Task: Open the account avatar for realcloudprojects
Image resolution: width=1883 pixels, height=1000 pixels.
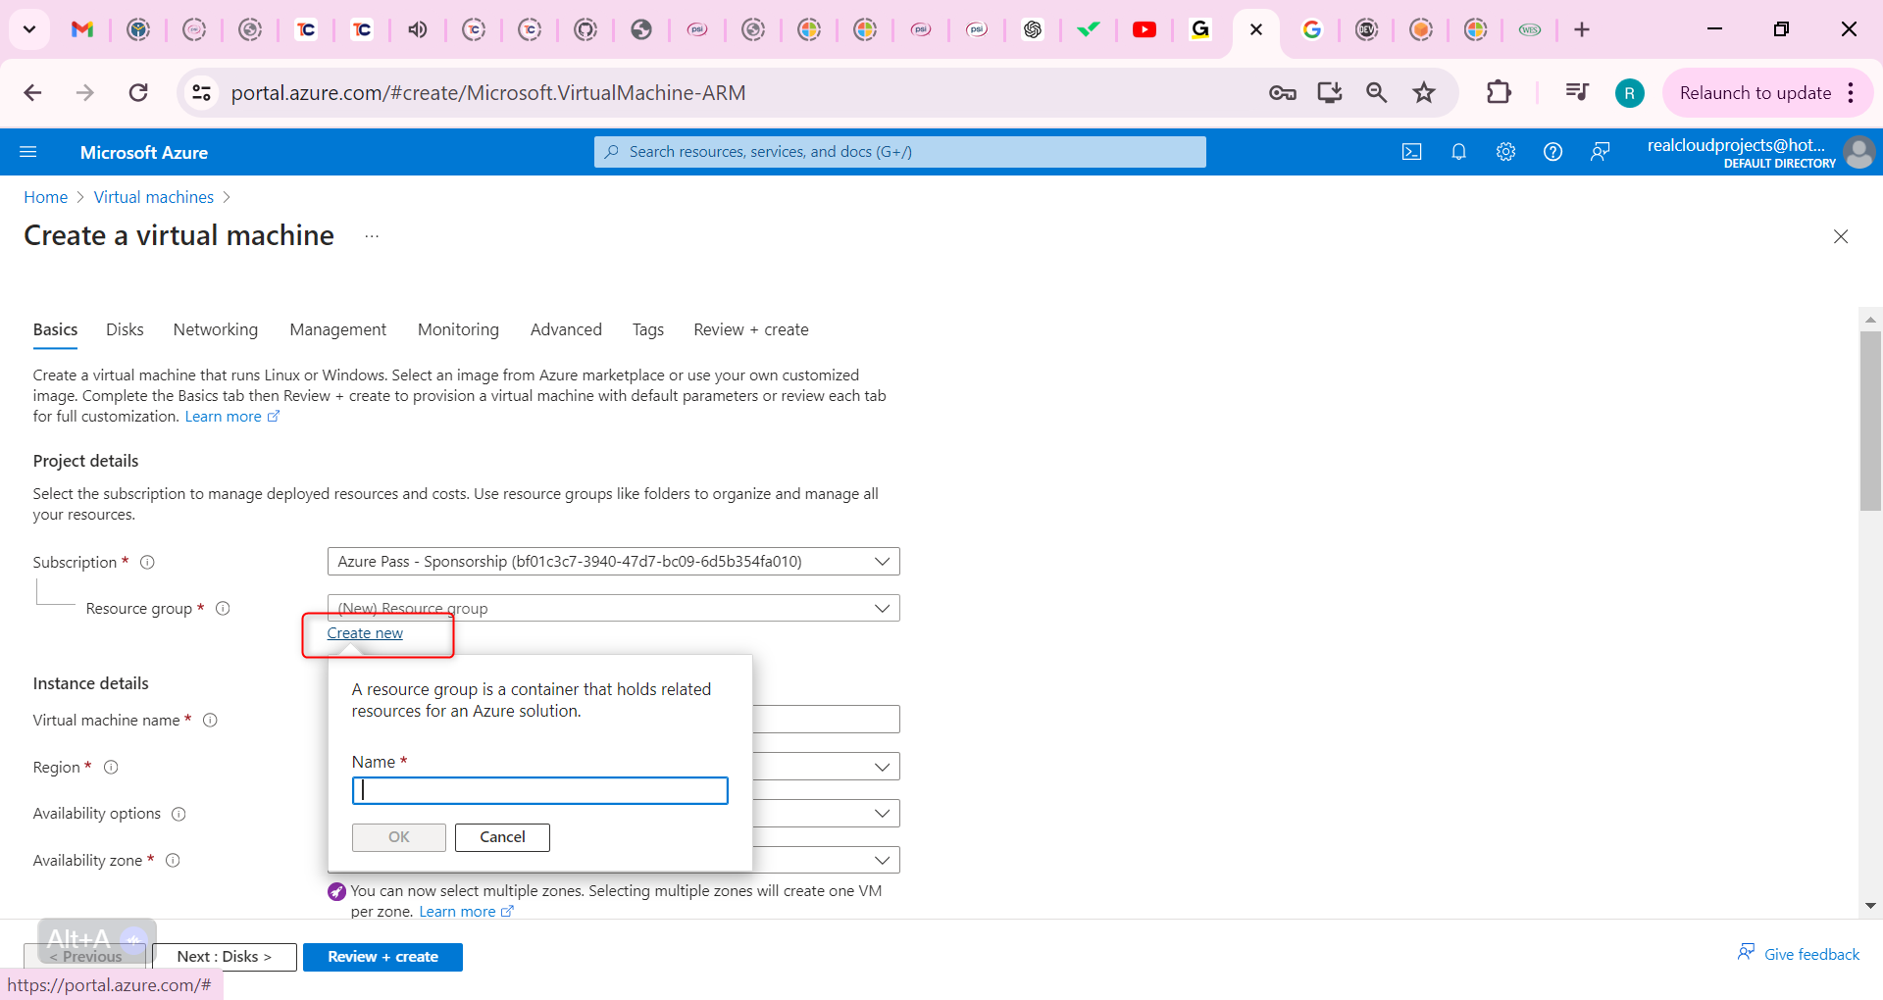Action: (x=1858, y=152)
